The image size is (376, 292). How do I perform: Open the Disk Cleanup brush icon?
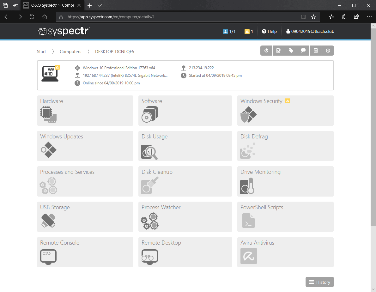point(150,185)
